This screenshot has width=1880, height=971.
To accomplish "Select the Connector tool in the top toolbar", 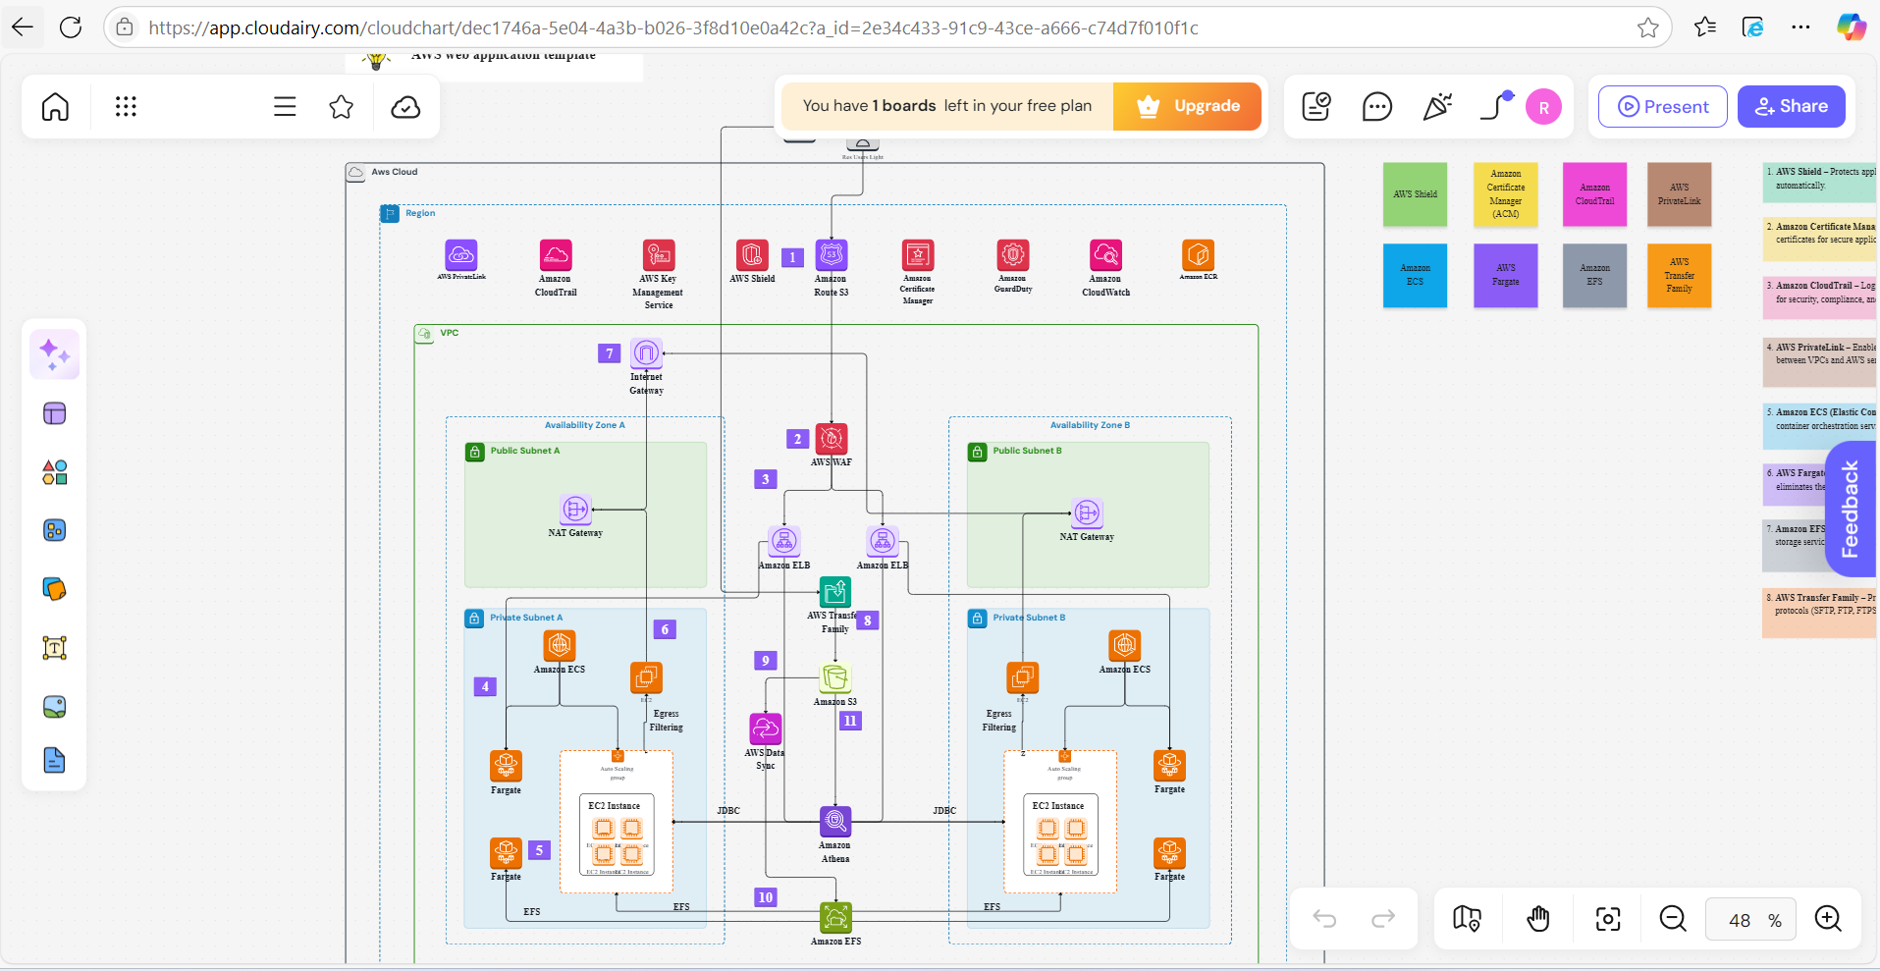I will (1494, 106).
